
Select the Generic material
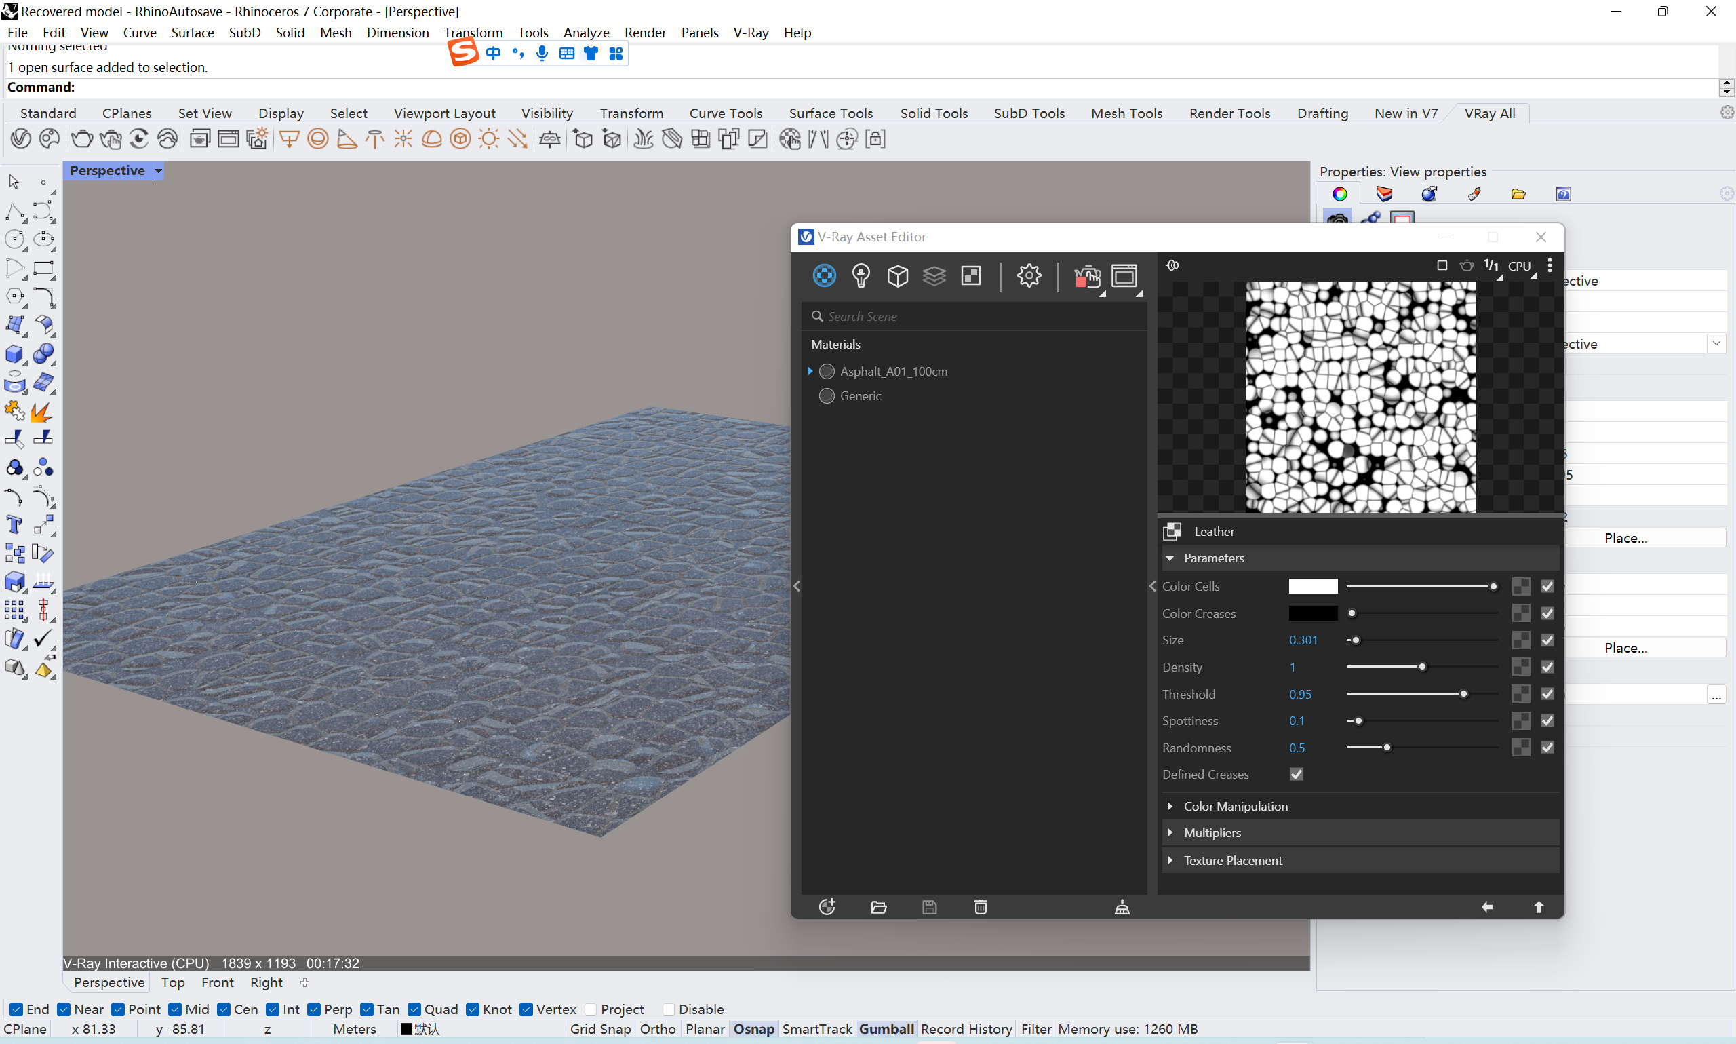[x=861, y=395]
